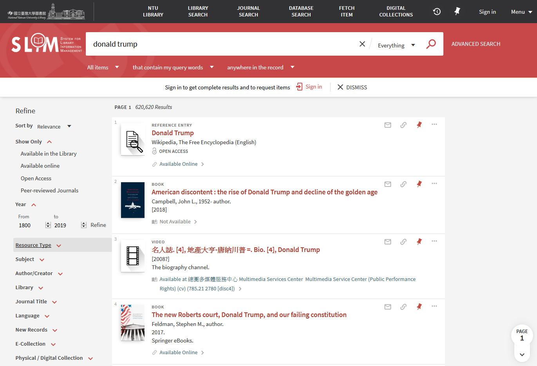537x366 pixels.
Task: Filter by Available online
Action: coord(40,166)
